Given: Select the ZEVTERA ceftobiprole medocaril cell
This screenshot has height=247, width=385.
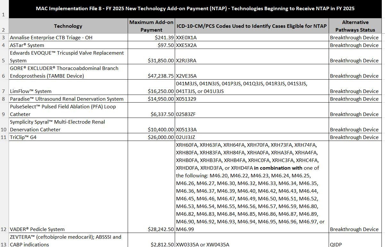Looking at the screenshot, I should tap(68, 240).
